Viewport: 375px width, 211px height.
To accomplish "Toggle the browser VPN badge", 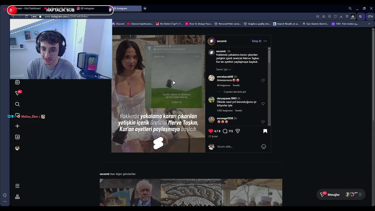I will [x=34, y=16].
